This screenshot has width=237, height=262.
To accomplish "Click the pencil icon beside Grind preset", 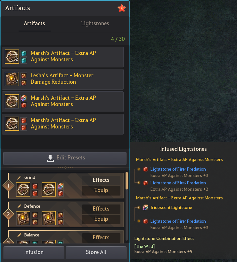I will coord(19,177).
